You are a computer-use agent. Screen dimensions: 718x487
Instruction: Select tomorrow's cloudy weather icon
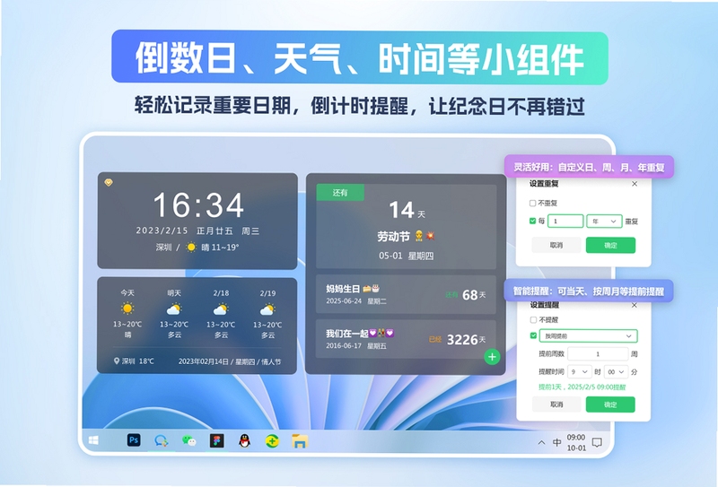174,309
